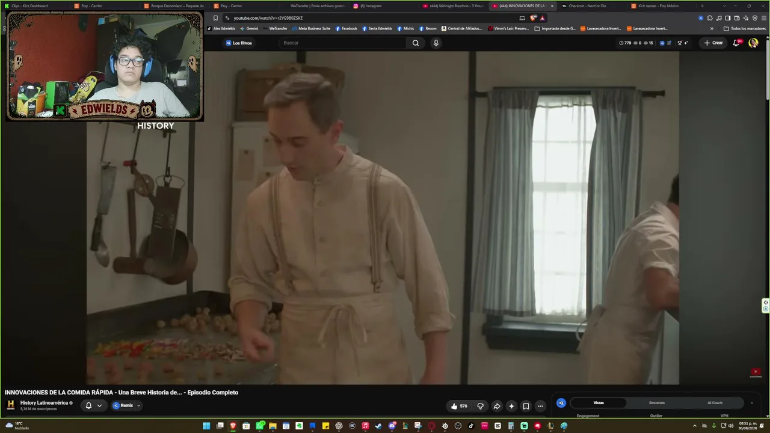
Task: Select the 'Resumen' tab in analytics panel
Action: point(657,403)
